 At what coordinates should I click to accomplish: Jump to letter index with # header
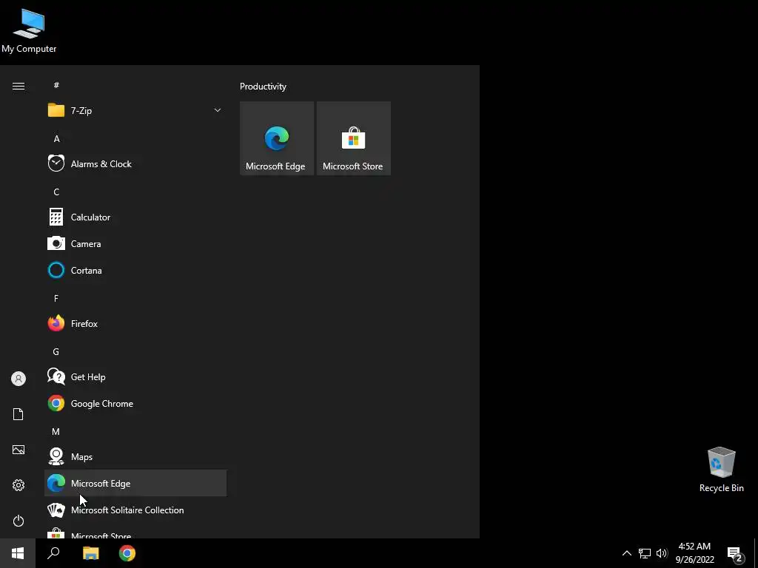pos(56,85)
